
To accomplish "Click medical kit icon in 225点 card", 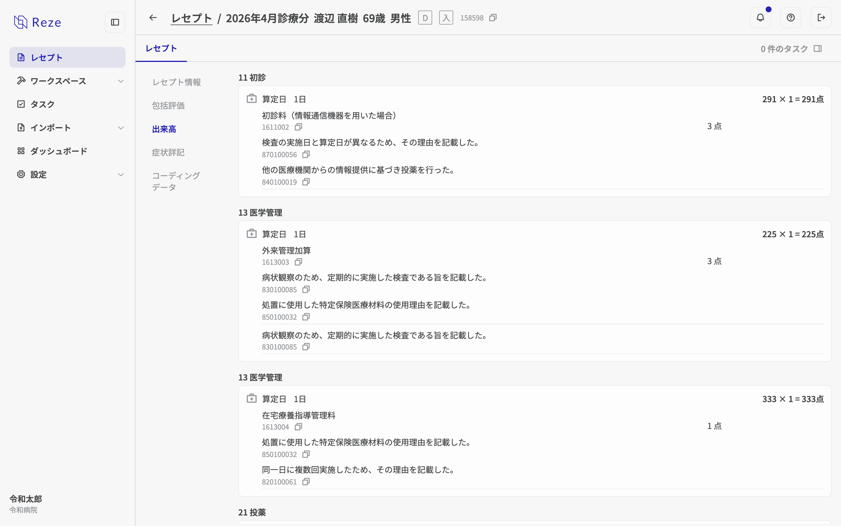I will pos(252,234).
